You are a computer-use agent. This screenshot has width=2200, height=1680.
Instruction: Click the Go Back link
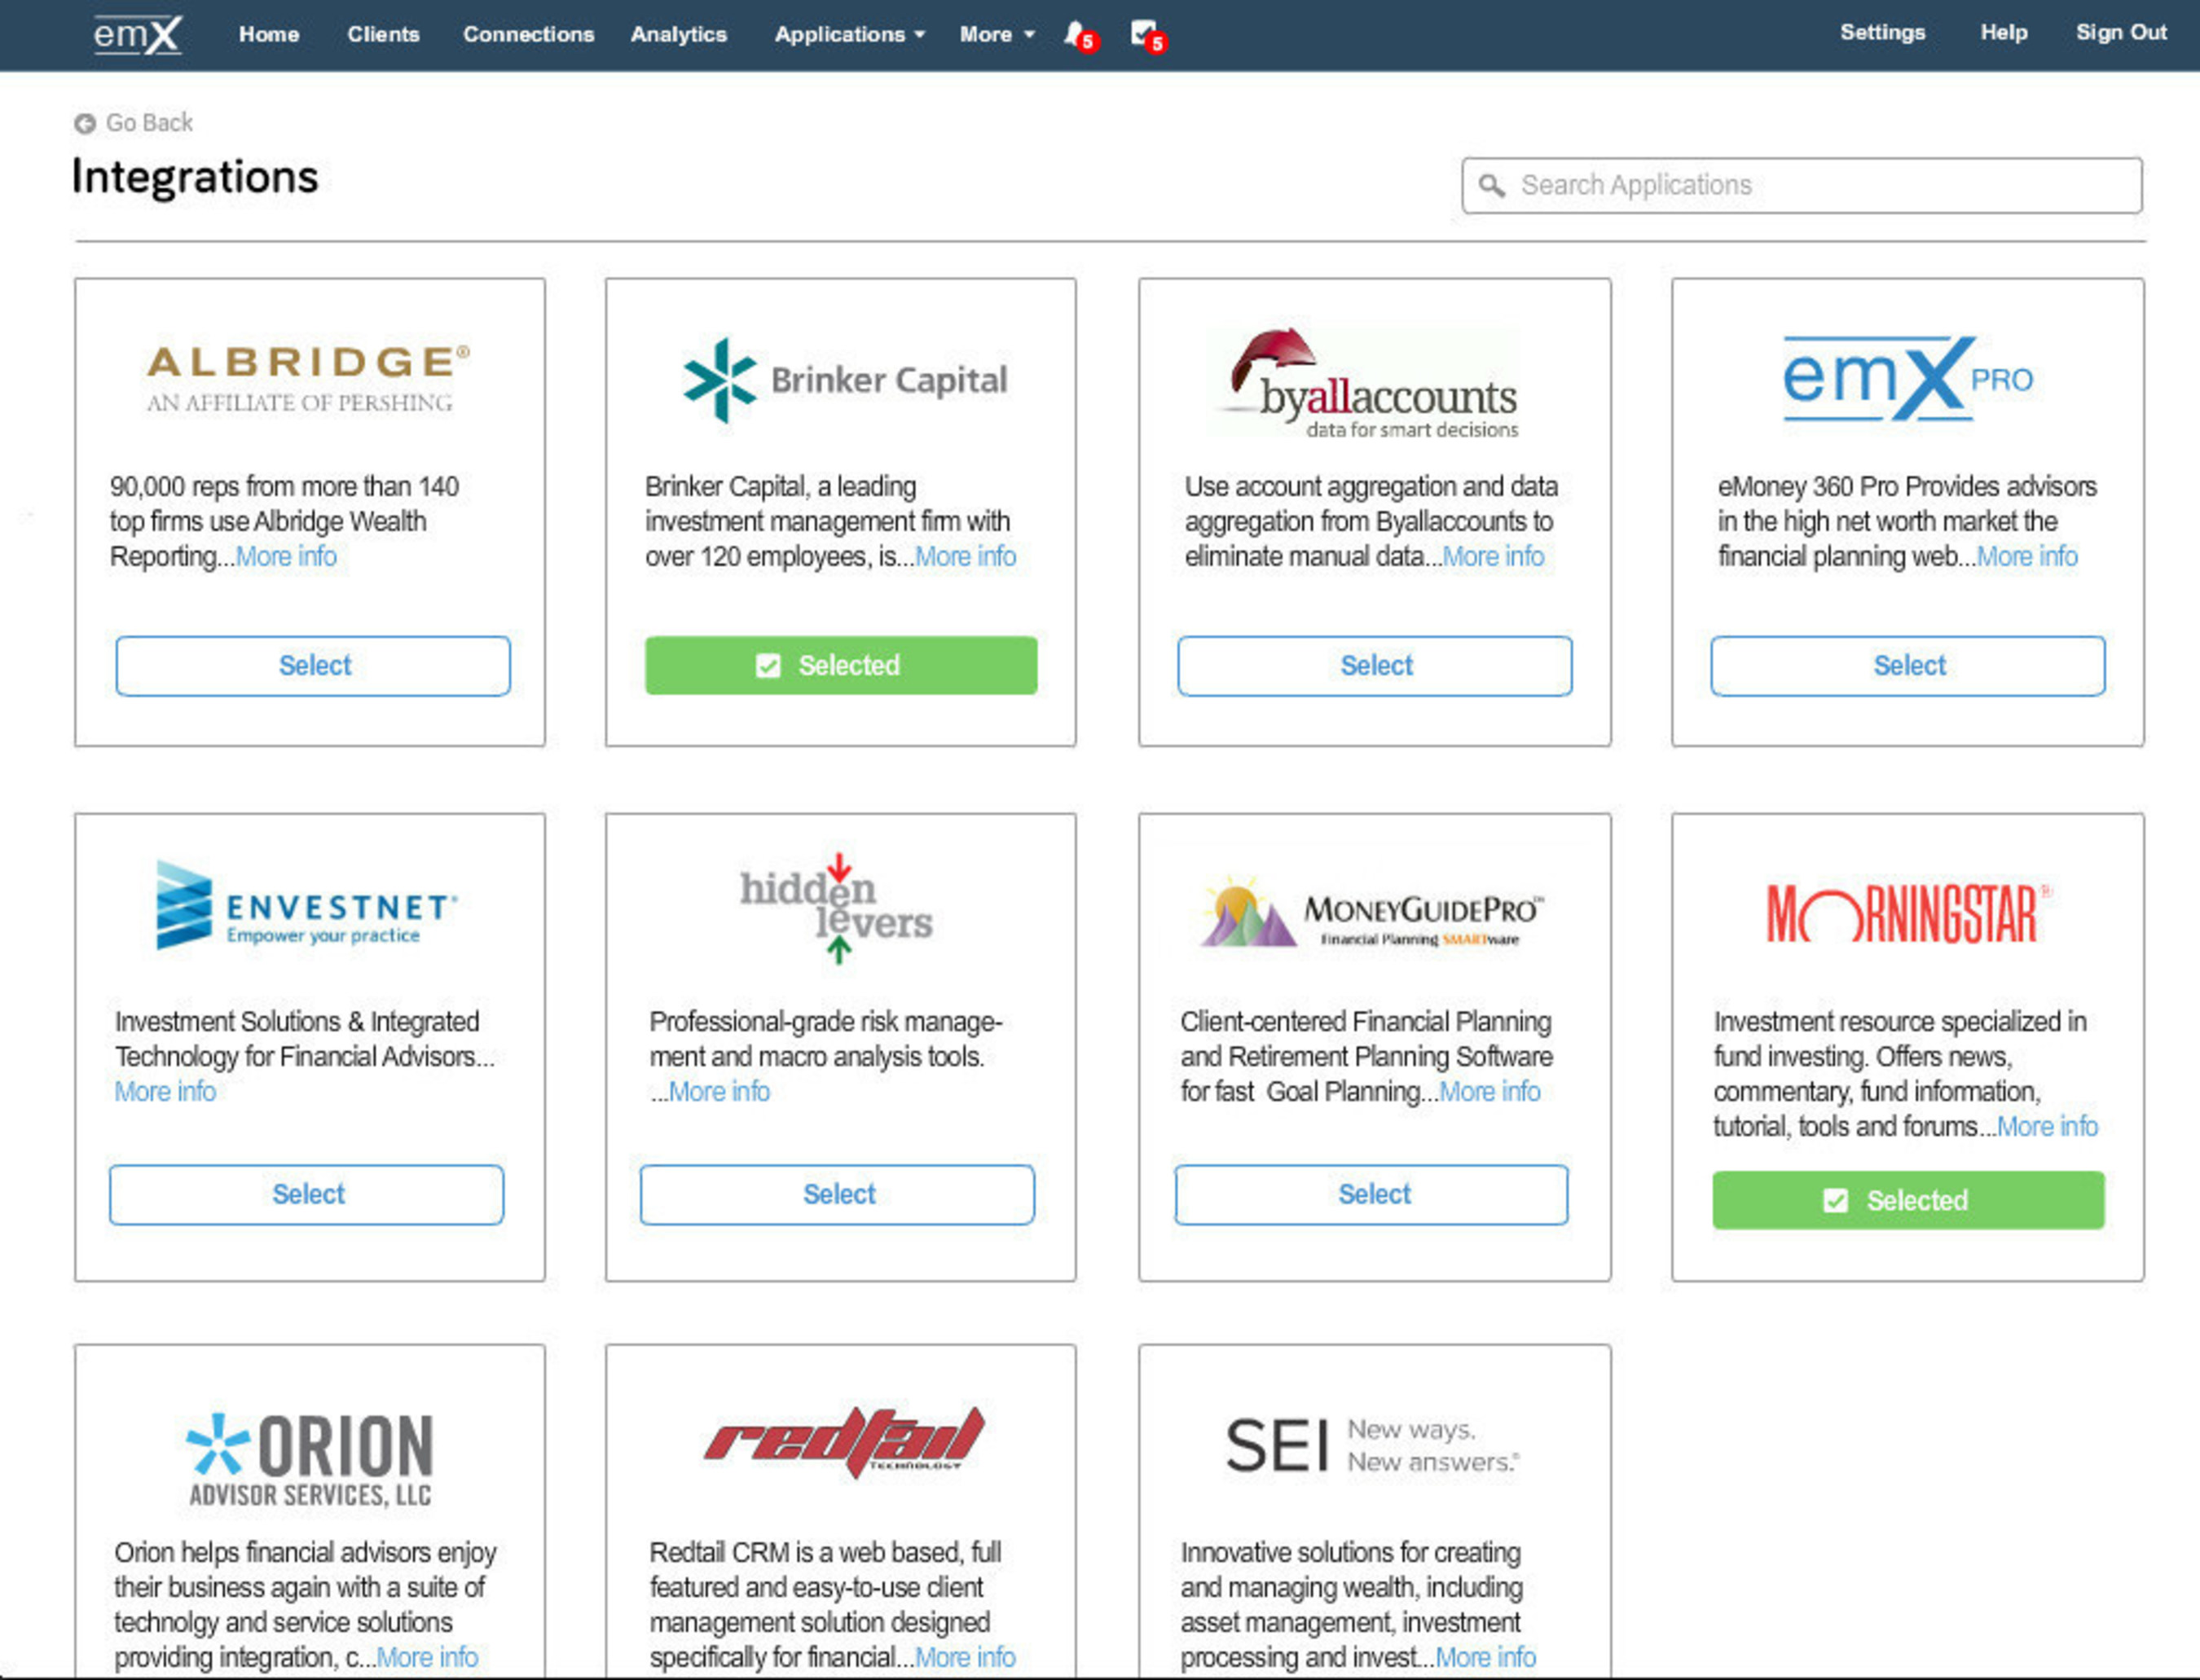[149, 123]
